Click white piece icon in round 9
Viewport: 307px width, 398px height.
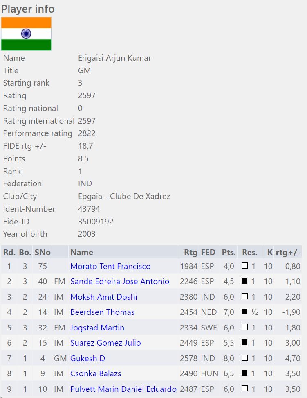tap(244, 389)
